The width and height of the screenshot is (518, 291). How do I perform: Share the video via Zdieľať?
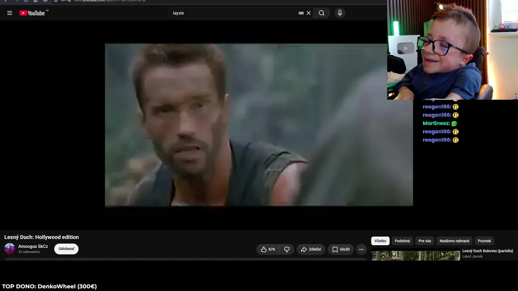click(x=311, y=249)
